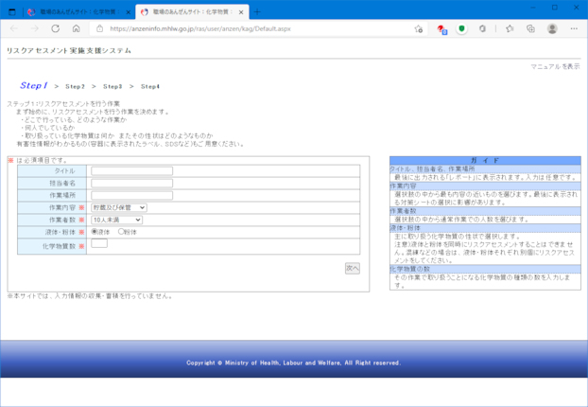Click the 次へ button
This screenshot has width=588, height=407.
[x=353, y=268]
